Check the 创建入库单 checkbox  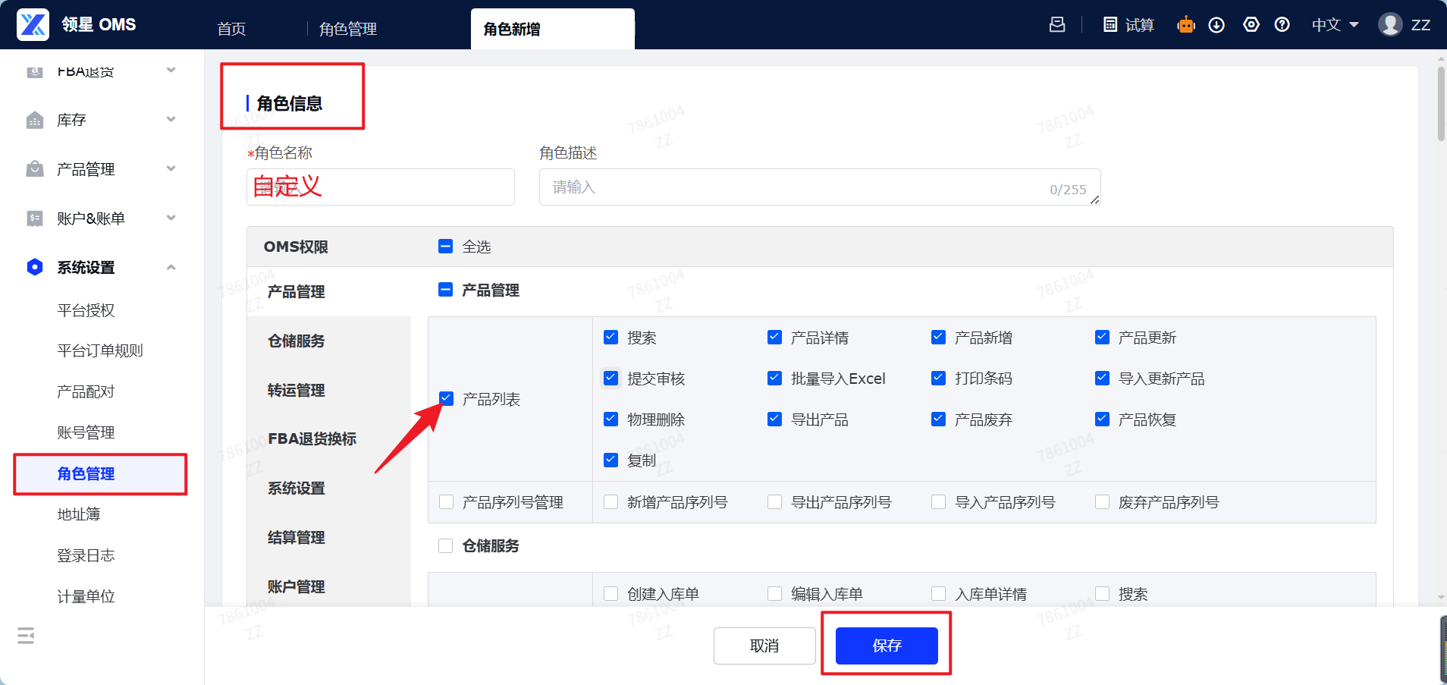tap(611, 593)
